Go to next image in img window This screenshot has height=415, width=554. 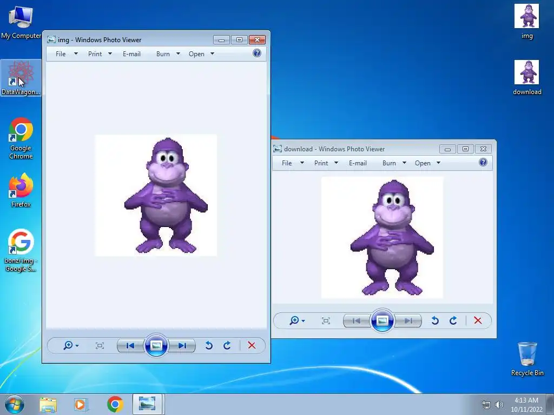[182, 345]
